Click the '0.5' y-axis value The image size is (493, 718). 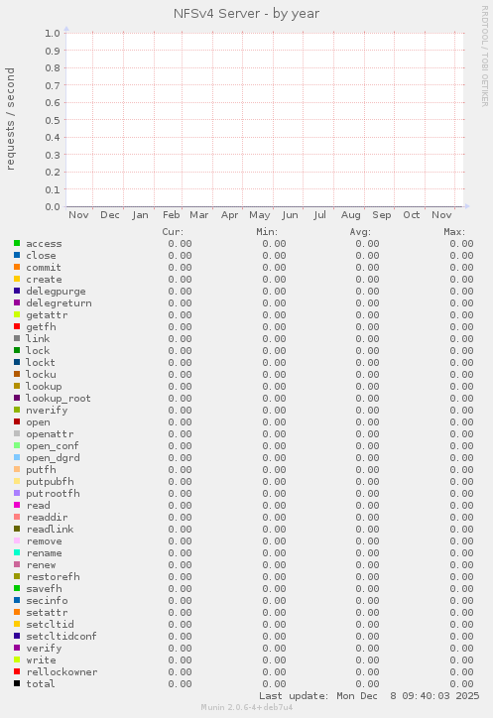(53, 120)
